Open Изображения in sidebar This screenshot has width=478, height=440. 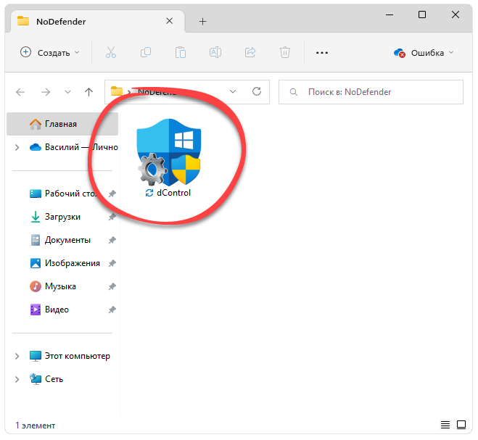tap(65, 263)
